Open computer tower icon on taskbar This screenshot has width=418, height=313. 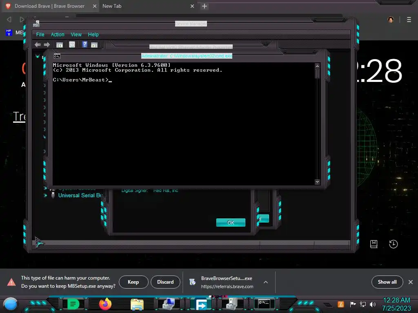232,304
